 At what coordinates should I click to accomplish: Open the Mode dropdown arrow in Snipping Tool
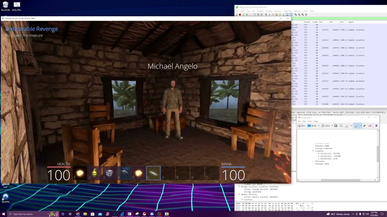coord(319,126)
